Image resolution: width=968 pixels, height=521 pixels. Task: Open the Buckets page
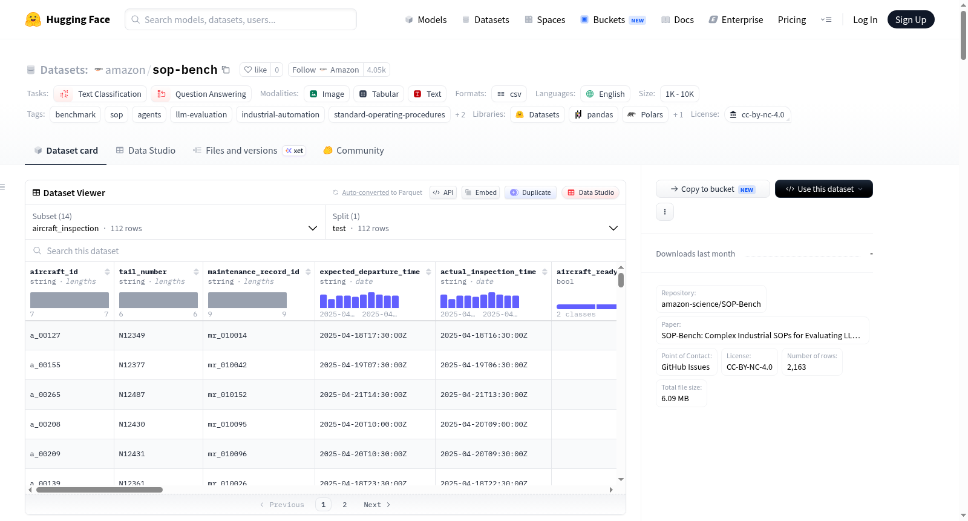pos(613,19)
